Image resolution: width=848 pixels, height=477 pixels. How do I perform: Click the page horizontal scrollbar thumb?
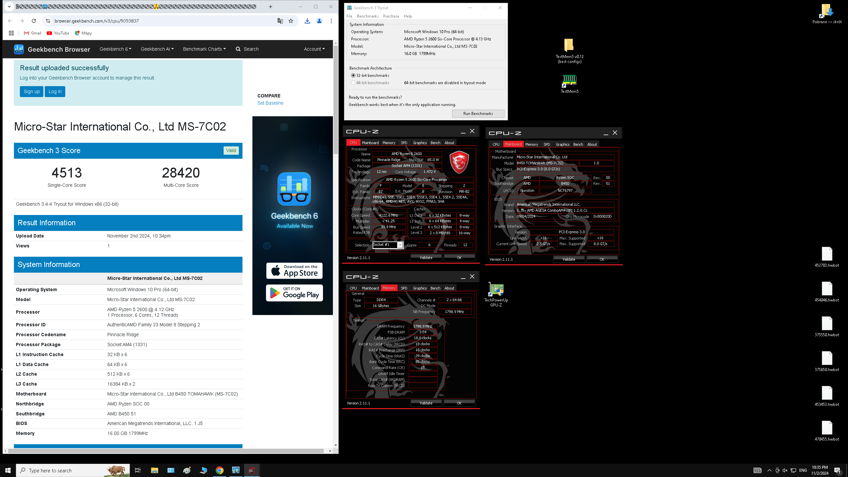click(166, 451)
